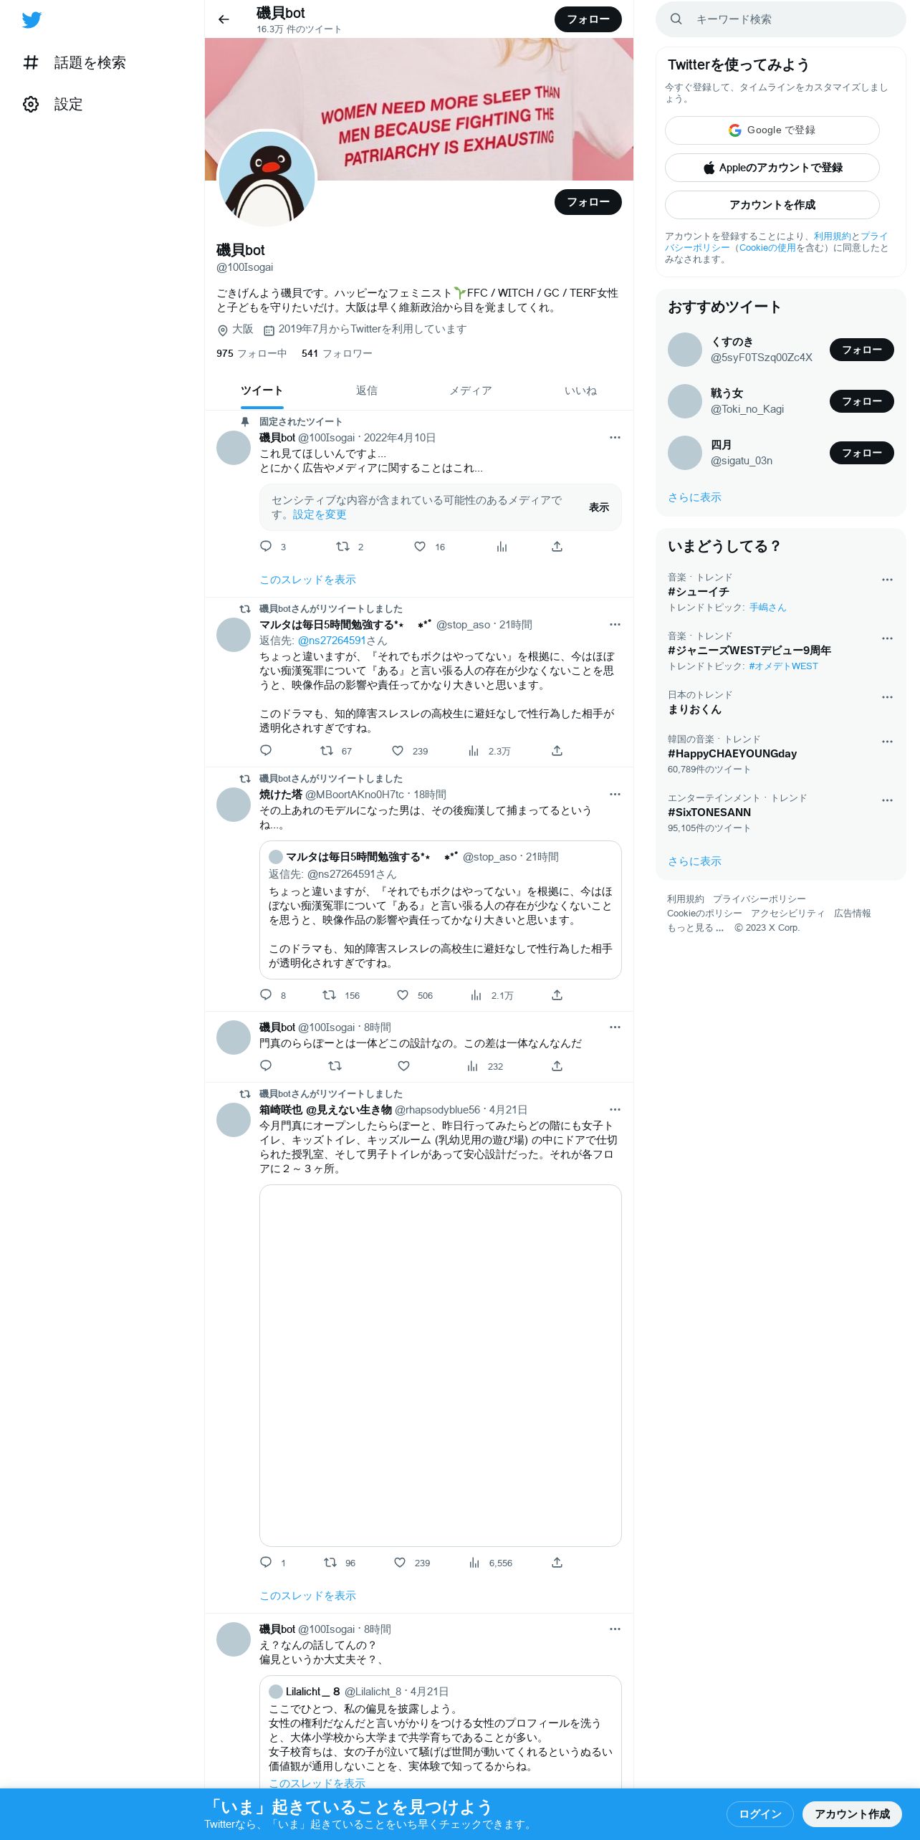Switch to the メディア tab
This screenshot has height=1840, width=920.
[471, 390]
